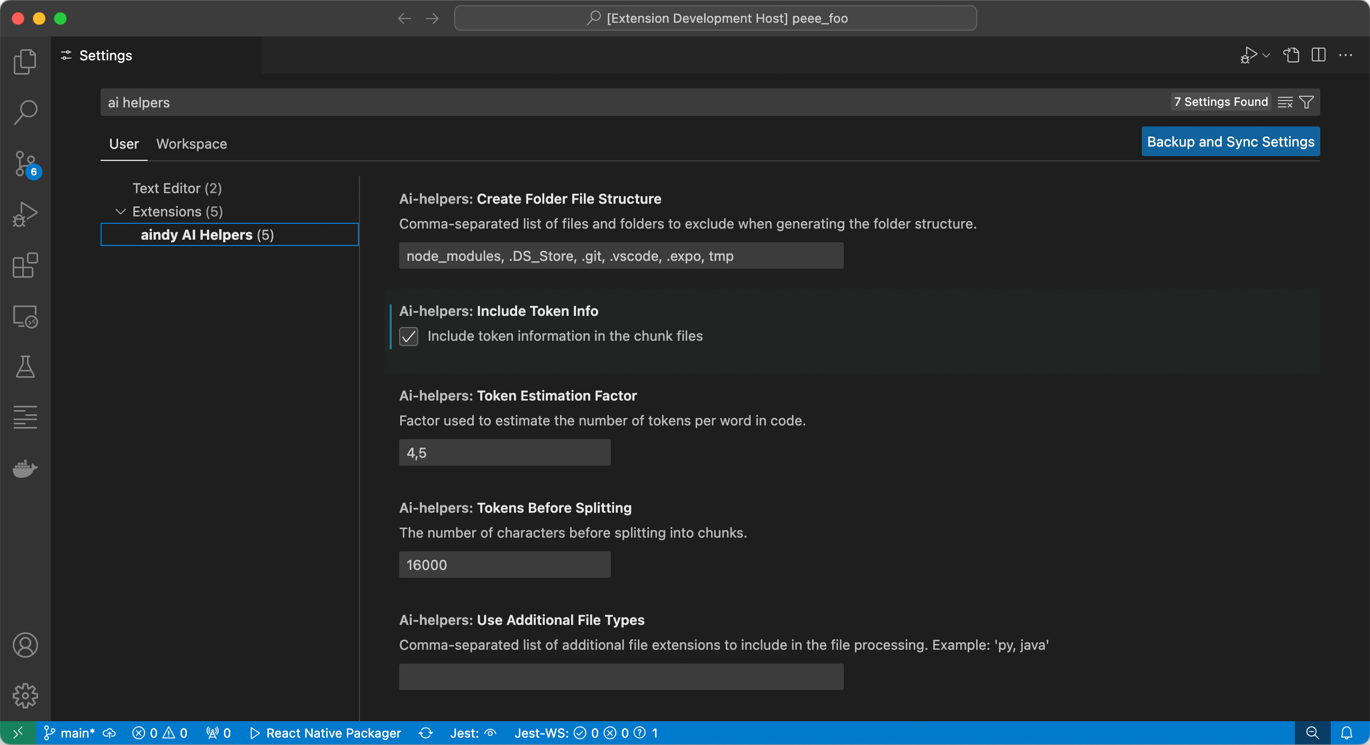The width and height of the screenshot is (1370, 745).
Task: Toggle Jest watch mode eye in status bar
Action: click(490, 733)
